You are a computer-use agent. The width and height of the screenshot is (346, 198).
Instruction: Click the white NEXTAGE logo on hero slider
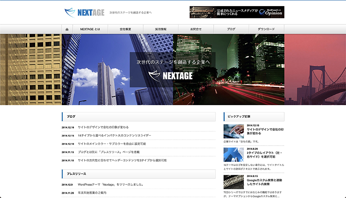pyautogui.click(x=170, y=76)
